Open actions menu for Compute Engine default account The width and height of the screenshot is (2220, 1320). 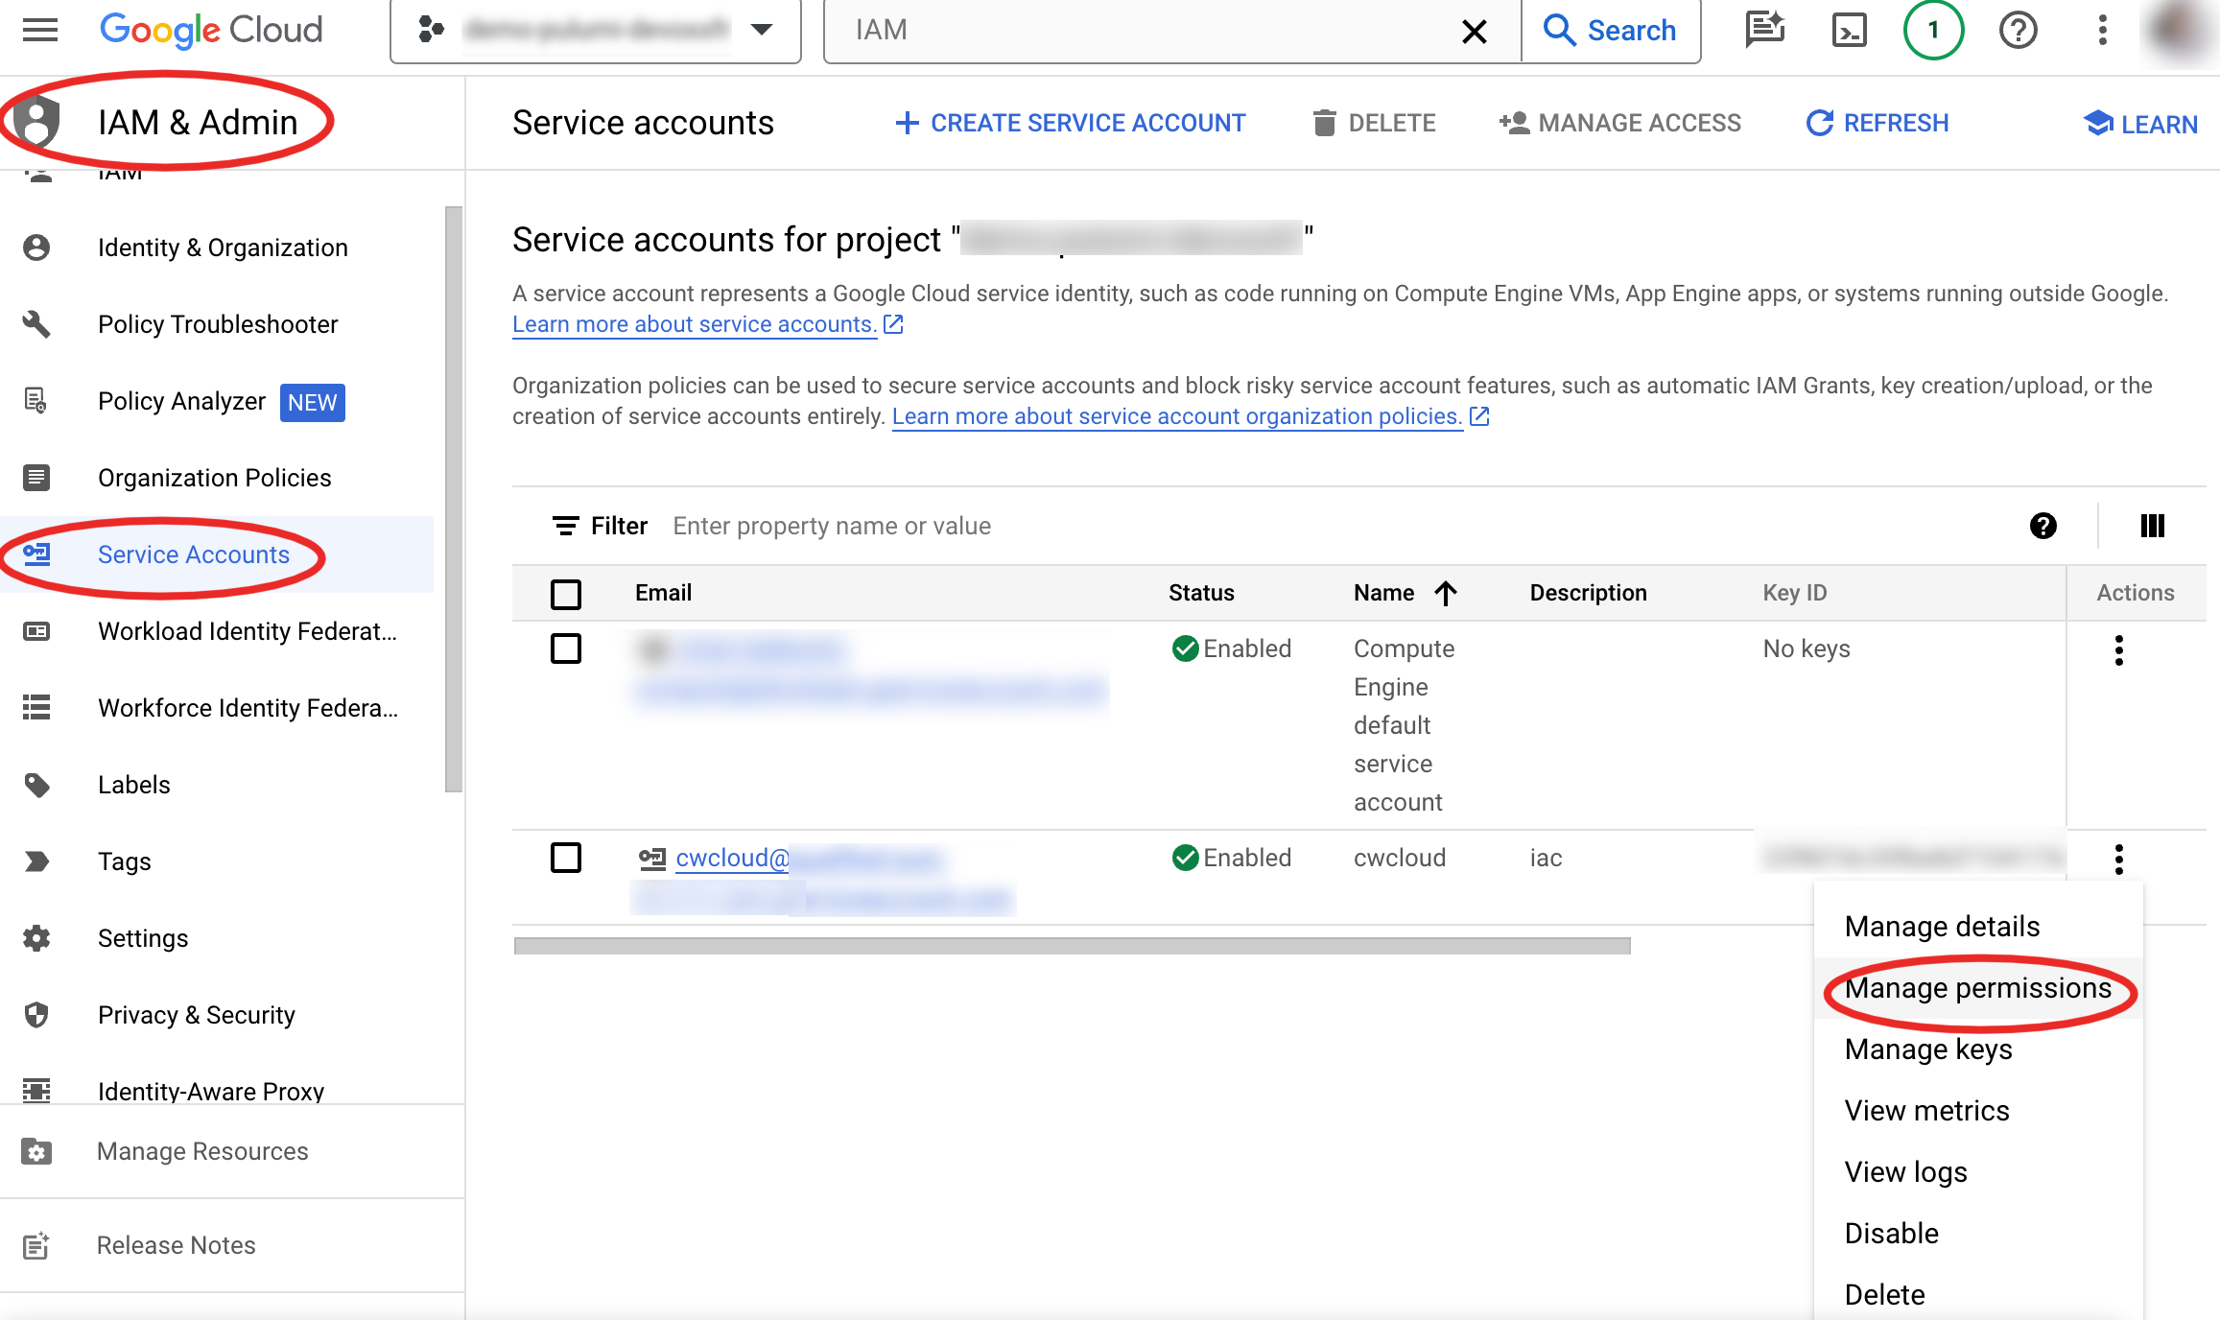(x=2118, y=650)
